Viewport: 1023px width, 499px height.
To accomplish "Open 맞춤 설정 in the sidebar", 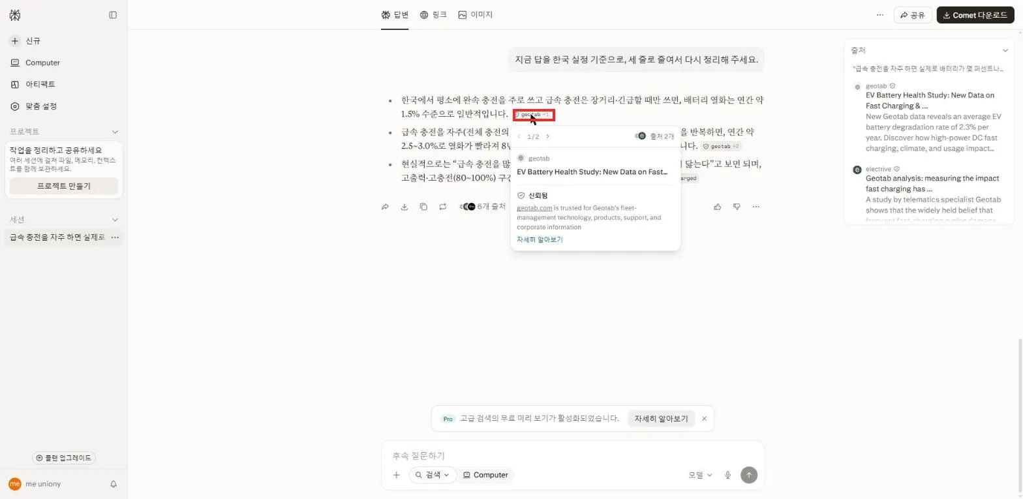I will coord(34,106).
